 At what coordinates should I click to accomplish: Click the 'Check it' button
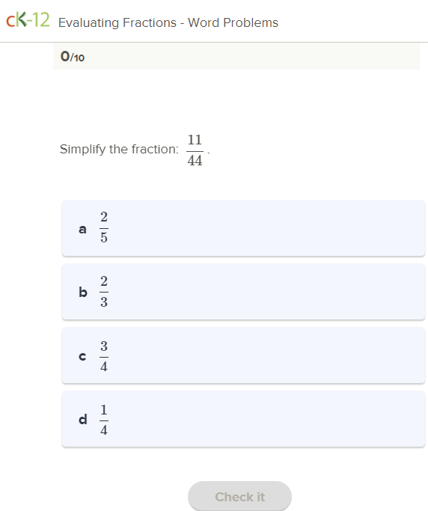(239, 496)
